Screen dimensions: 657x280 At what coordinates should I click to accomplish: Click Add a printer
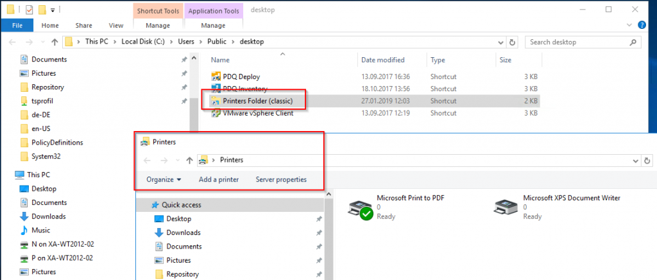click(219, 179)
